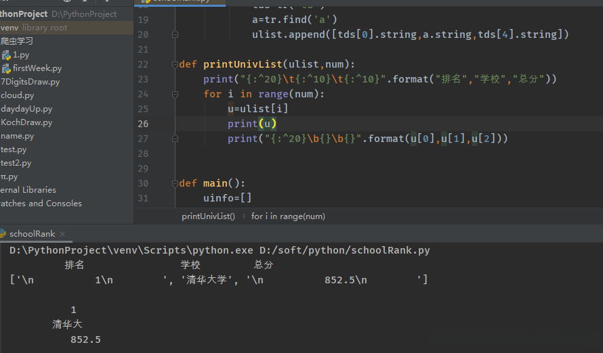This screenshot has width=603, height=353.
Task: Select Scratches and Consoles node
Action: click(41, 204)
